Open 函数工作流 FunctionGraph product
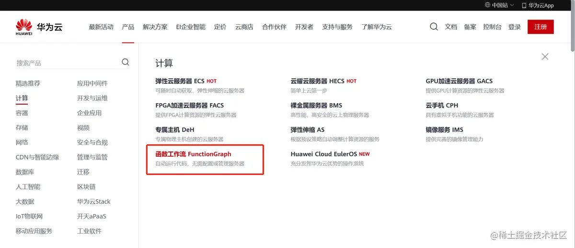Image resolution: width=575 pixels, height=248 pixels. click(x=194, y=154)
